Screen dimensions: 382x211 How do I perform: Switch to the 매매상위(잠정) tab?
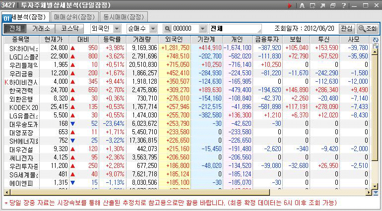click(73, 17)
